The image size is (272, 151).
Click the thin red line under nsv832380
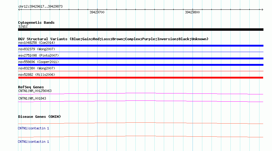[141, 71]
